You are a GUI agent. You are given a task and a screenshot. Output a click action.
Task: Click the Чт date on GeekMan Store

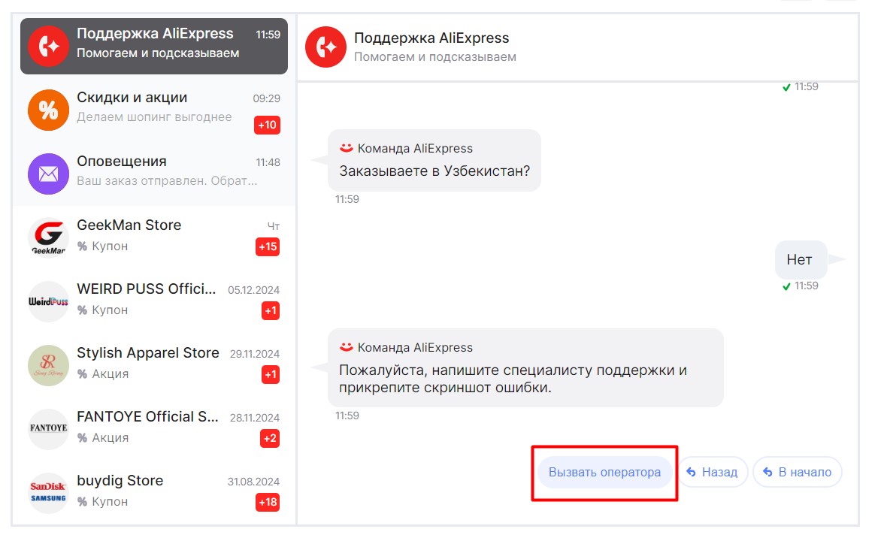pos(274,226)
